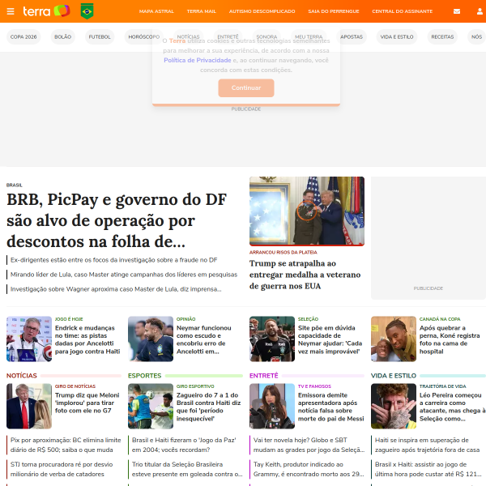486x486 pixels.
Task: Select the Receitas pill
Action: pos(442,37)
